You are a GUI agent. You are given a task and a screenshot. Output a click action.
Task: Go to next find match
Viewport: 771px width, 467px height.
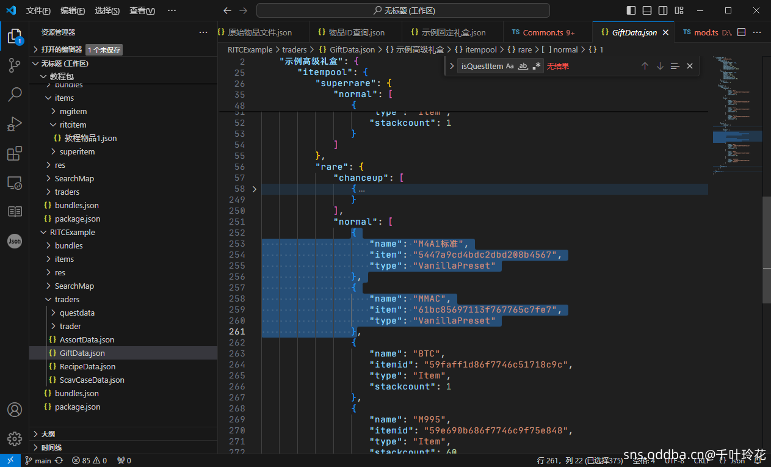pos(660,66)
